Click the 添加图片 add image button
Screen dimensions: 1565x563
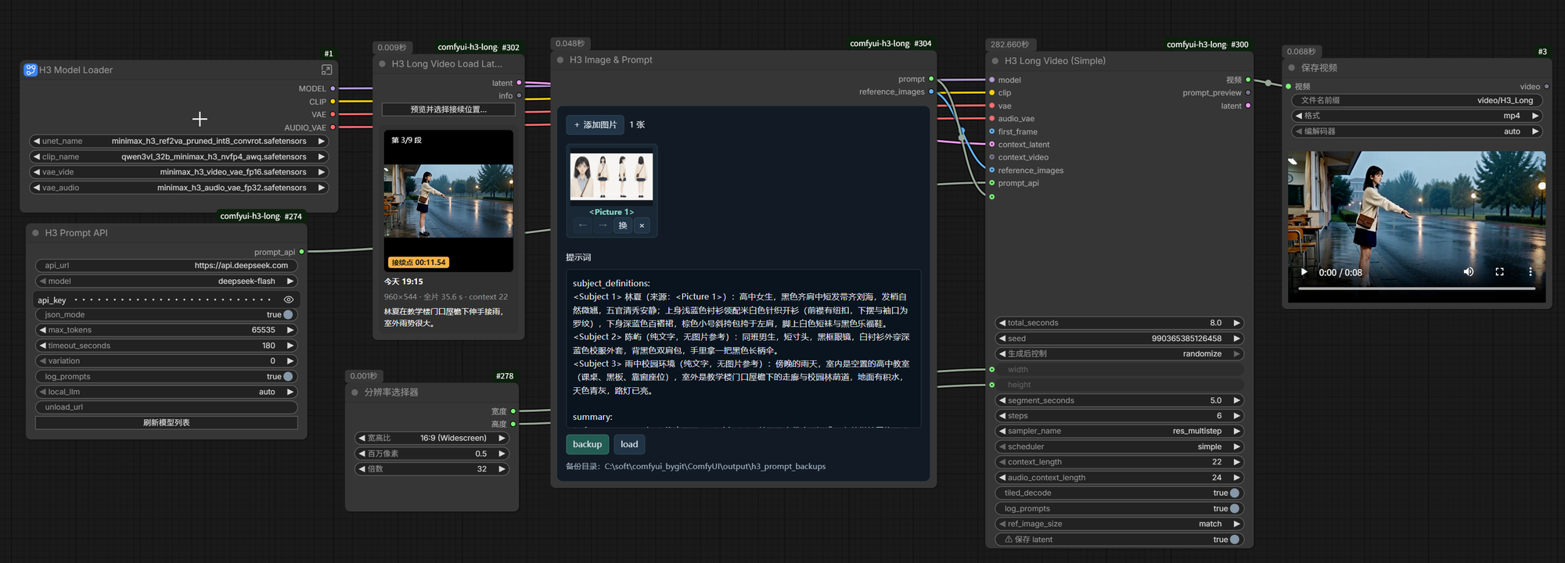coord(595,125)
